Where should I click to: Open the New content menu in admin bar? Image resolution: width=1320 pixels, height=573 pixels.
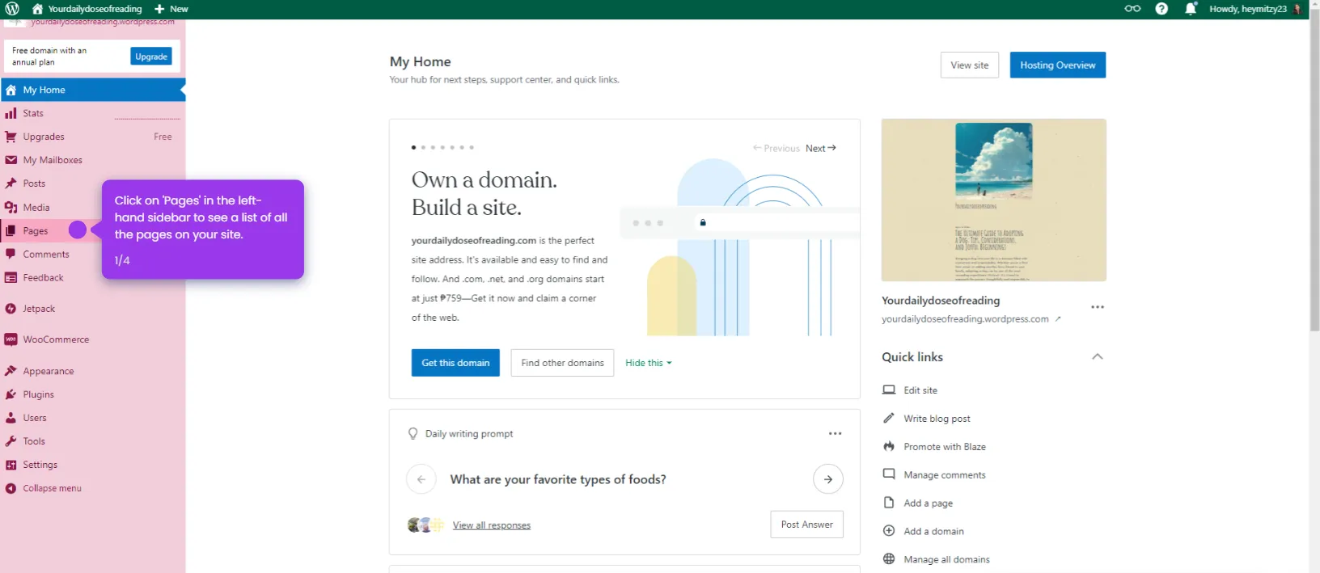point(171,9)
